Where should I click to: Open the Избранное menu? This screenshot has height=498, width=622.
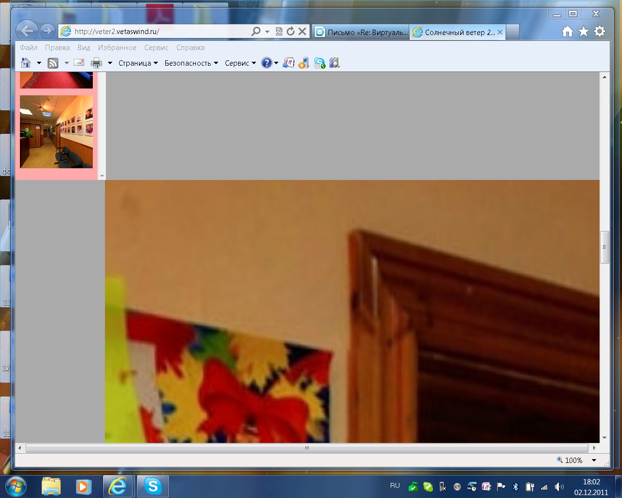click(117, 48)
